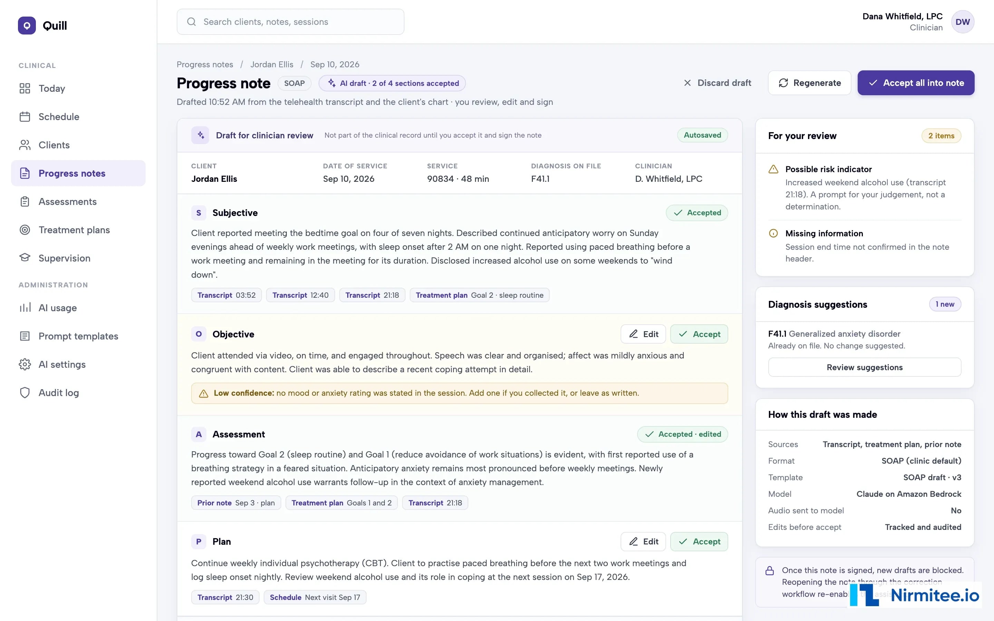Click the Missing information alert icon
The image size is (994, 621).
click(x=773, y=233)
